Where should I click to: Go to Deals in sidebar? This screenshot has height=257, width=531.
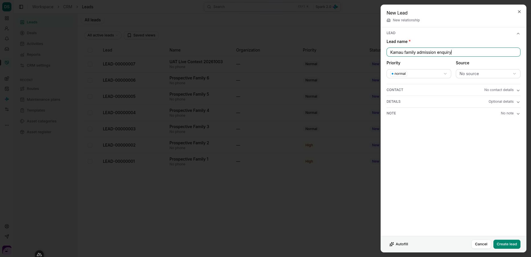pos(32,33)
